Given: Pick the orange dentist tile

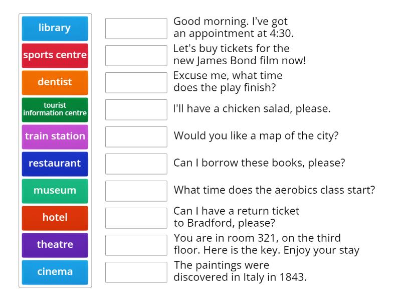Looking at the screenshot, I should coord(55,82).
